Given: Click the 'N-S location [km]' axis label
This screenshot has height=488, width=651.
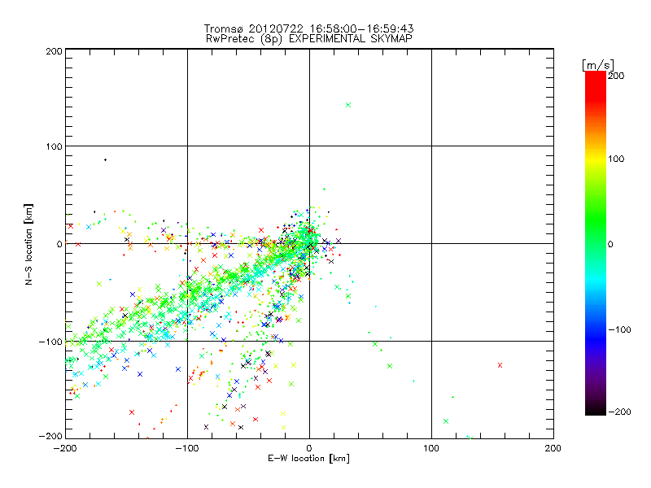Looking at the screenshot, I should click(x=28, y=245).
